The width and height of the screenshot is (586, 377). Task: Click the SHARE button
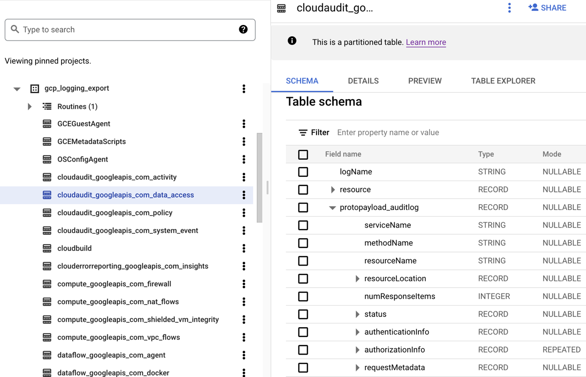pos(547,7)
